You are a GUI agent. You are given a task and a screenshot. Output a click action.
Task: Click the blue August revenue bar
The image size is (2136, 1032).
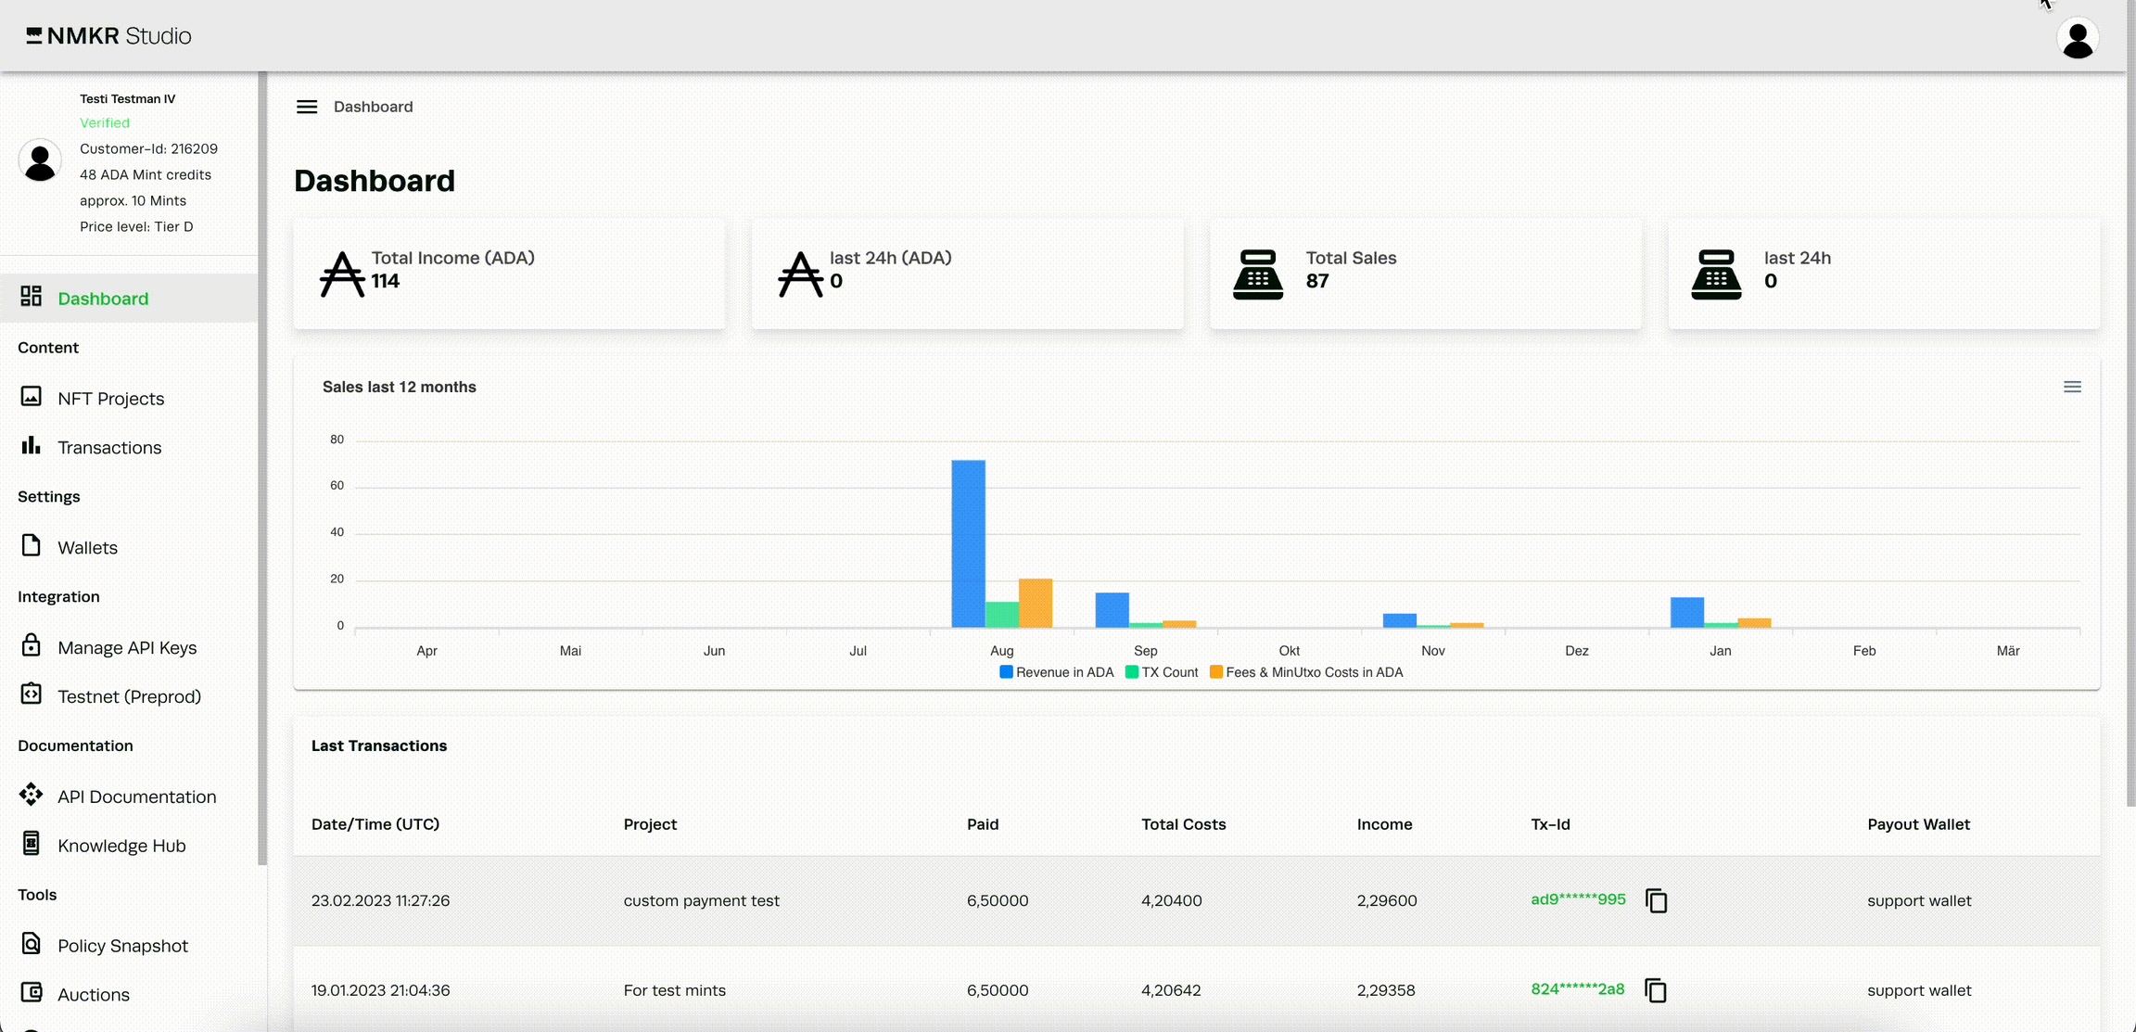pyautogui.click(x=968, y=543)
